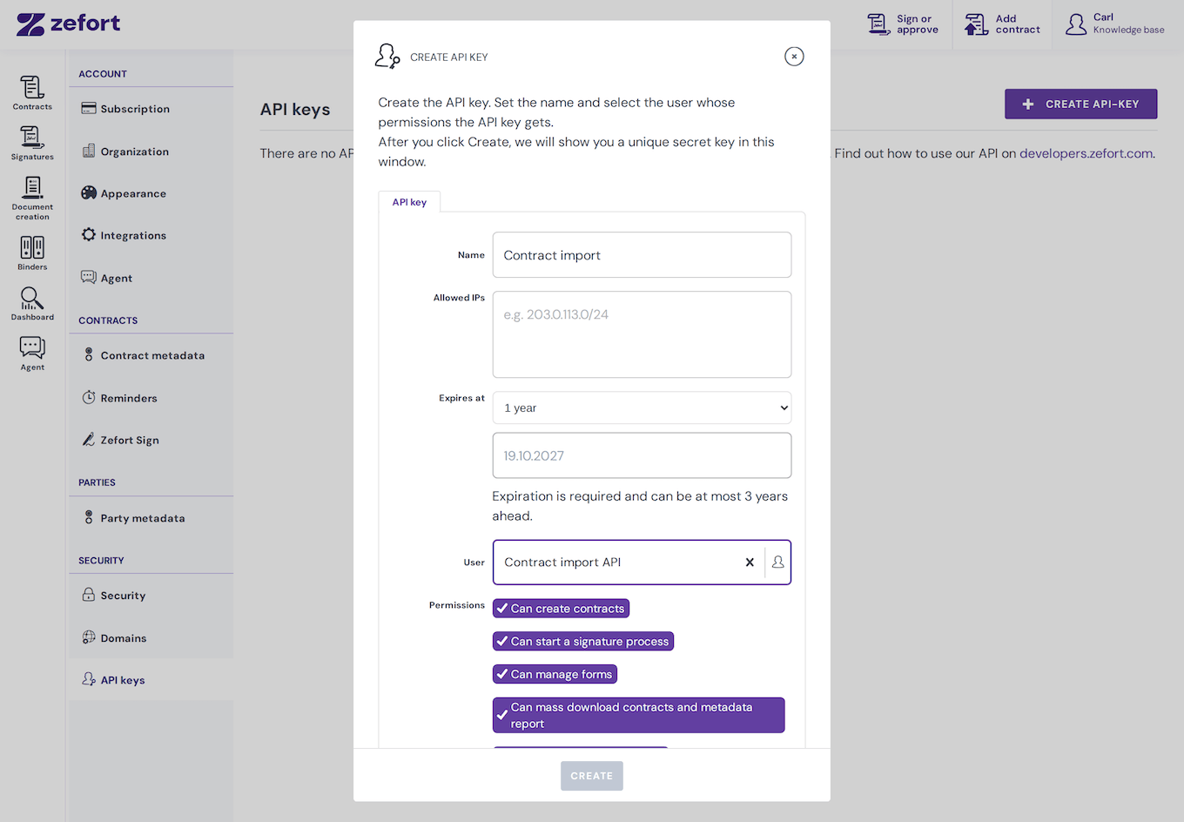The width and height of the screenshot is (1184, 822).
Task: Click into the Allowed IPs text area
Action: 642,334
